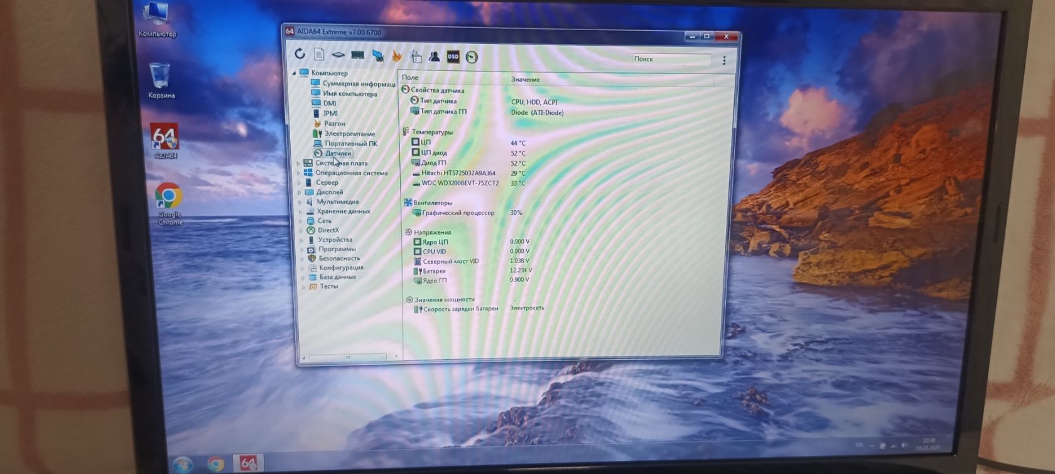Click into the Поиск search field
Viewport: 1055px width, 474px height.
point(671,59)
